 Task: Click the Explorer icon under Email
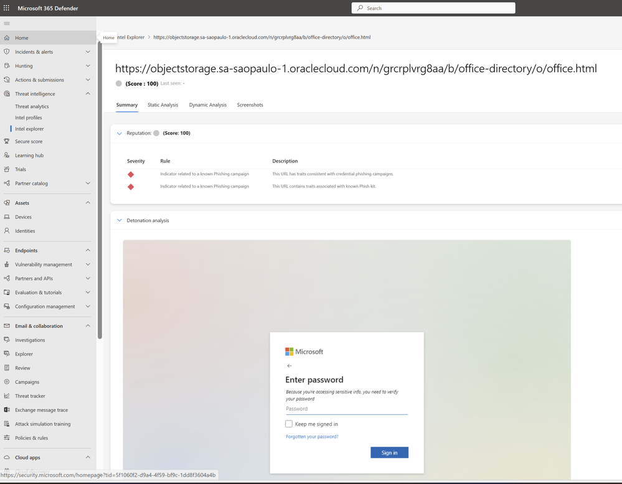(x=7, y=353)
